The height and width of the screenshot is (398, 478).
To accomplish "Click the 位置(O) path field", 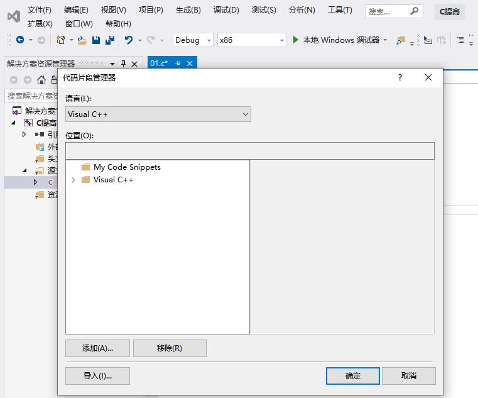I will tap(250, 151).
